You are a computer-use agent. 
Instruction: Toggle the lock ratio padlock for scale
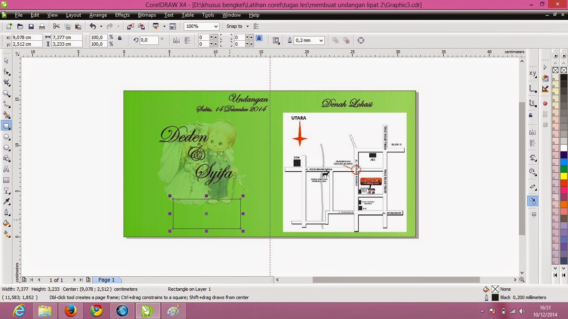point(120,38)
